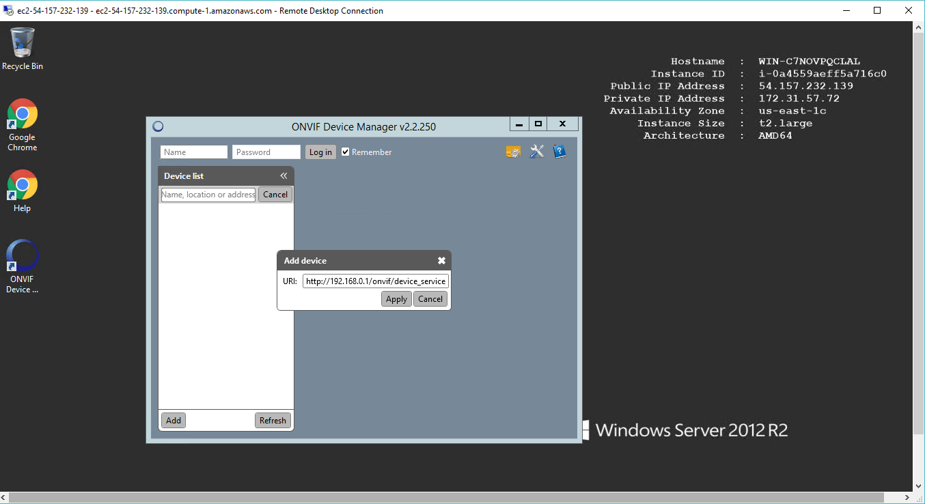Uncheck the Remember login option
Viewport: 925px width, 504px height.
pos(345,152)
